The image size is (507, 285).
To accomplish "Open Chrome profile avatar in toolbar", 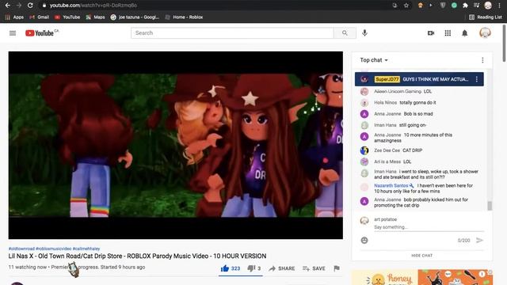I will pyautogui.click(x=488, y=6).
